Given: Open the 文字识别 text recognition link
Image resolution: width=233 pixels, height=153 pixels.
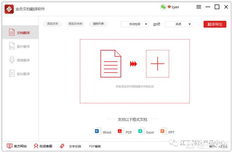Looking at the screenshot, I should click(75, 146).
